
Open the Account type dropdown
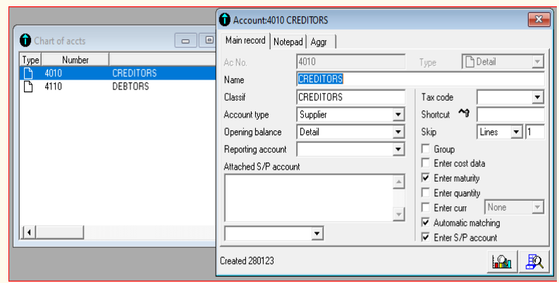pyautogui.click(x=398, y=115)
